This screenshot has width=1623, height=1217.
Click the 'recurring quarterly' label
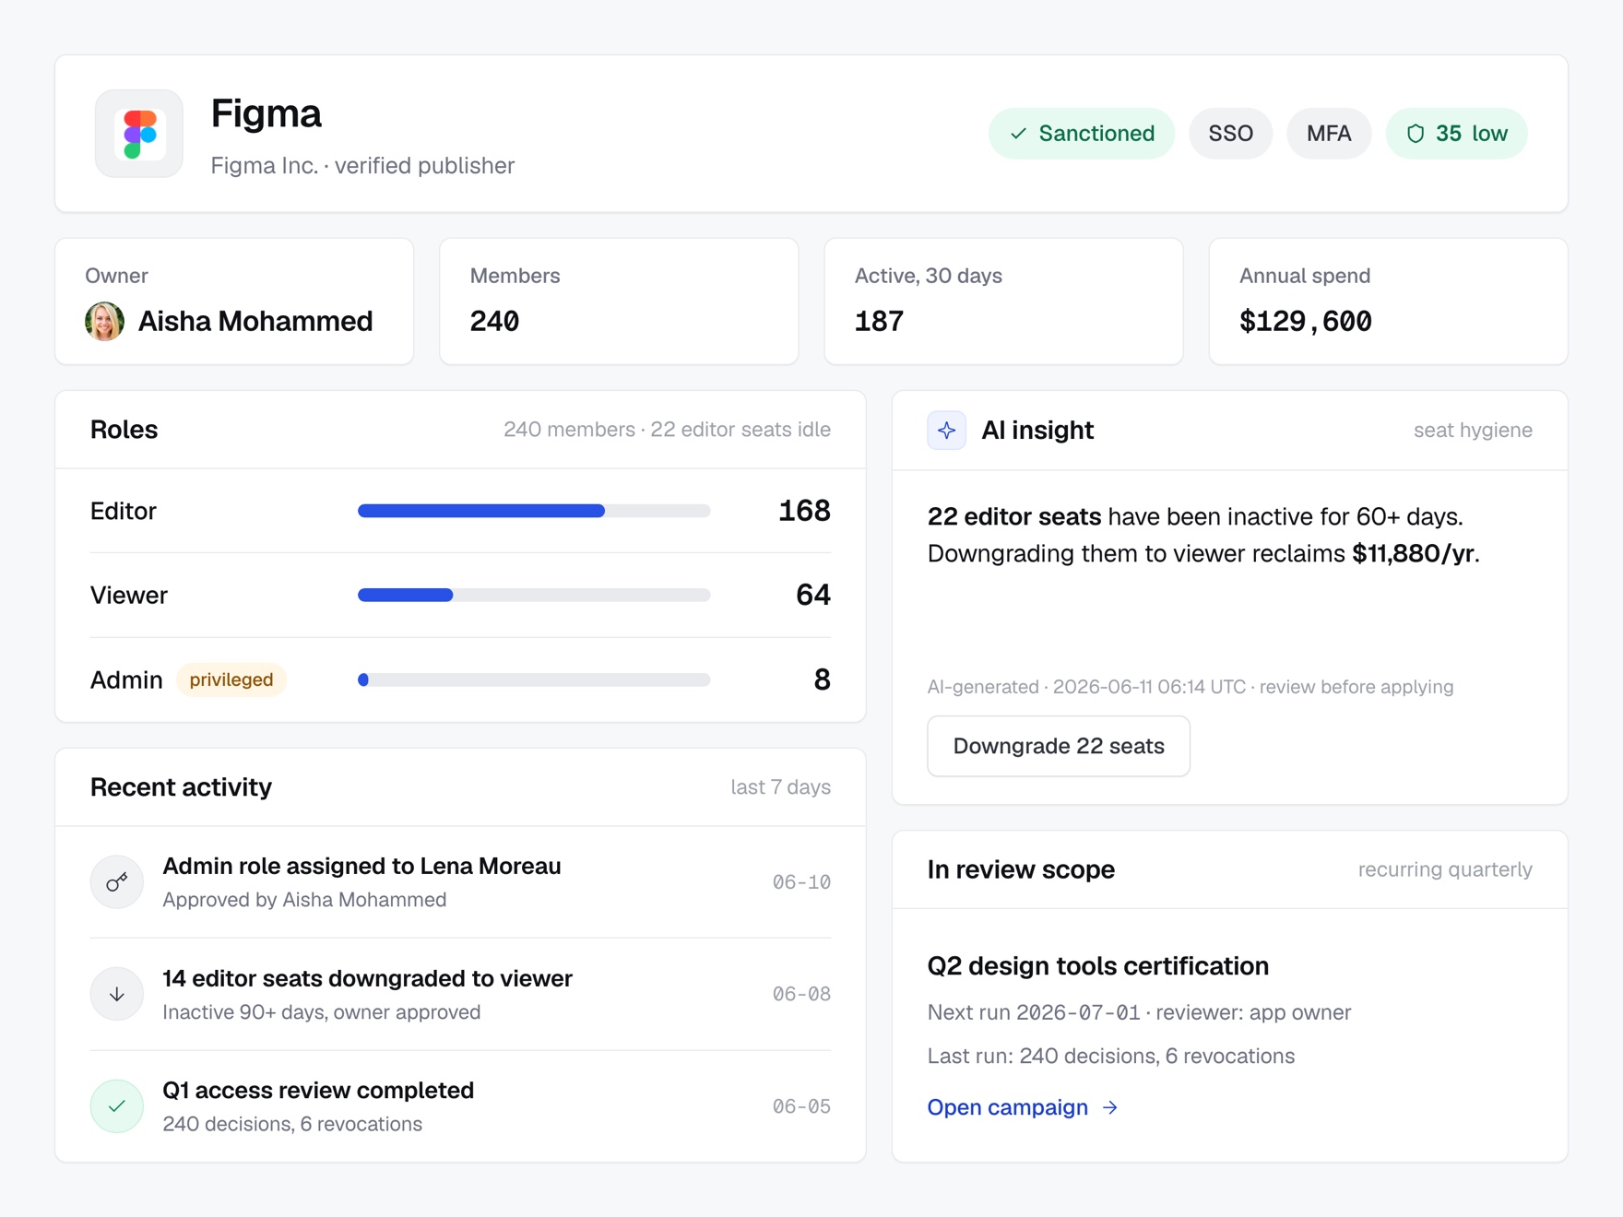1445,869
